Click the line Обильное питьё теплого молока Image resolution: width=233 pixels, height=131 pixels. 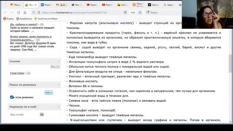click(x=118, y=67)
